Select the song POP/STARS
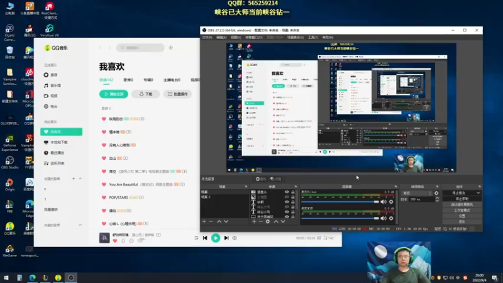Screen dimensions: 503x283 pos(118,197)
